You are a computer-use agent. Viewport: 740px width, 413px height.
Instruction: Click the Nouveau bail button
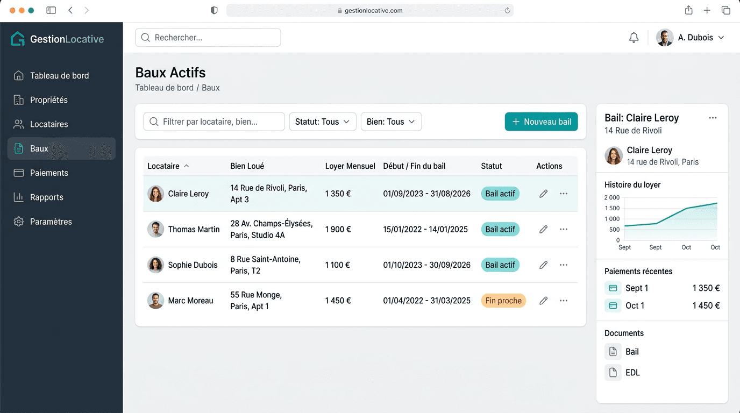click(x=541, y=122)
